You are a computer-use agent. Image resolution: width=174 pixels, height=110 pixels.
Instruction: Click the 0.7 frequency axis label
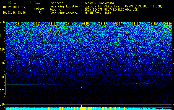coord(2,91)
